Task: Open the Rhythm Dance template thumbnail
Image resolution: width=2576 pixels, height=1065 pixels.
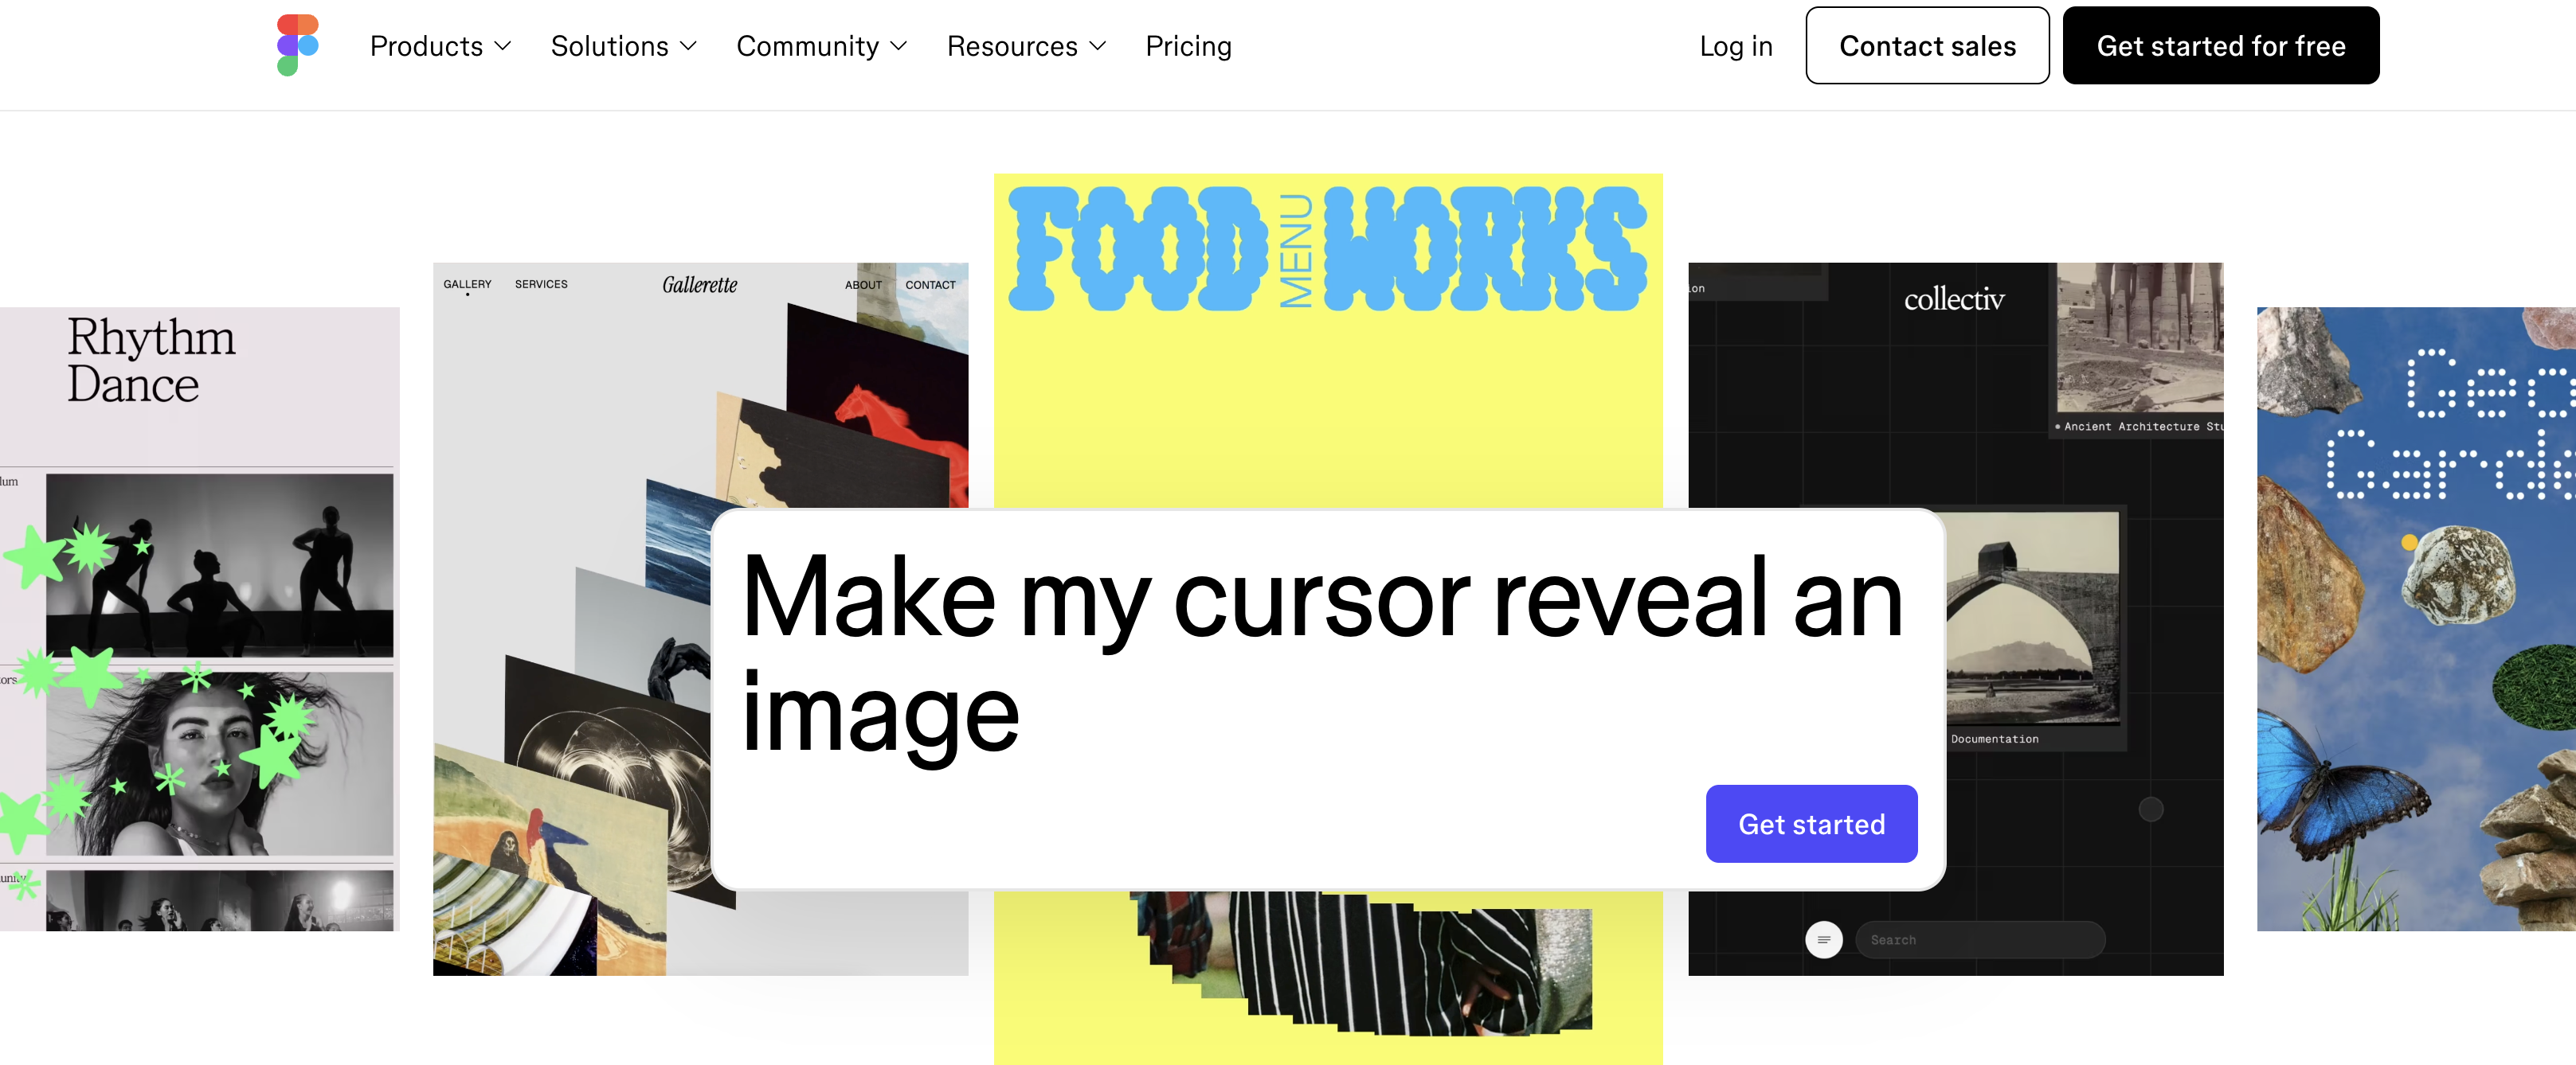Action: coord(199,619)
